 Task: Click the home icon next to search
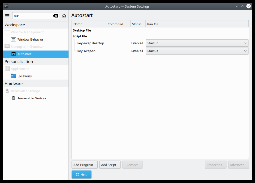click(x=64, y=15)
